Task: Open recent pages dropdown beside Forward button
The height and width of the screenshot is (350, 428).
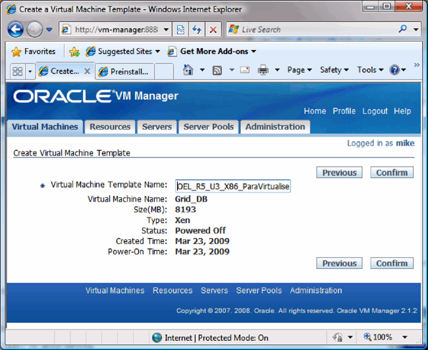Action: pos(49,29)
